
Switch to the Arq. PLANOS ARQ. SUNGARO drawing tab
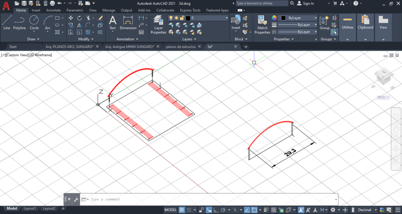point(69,47)
